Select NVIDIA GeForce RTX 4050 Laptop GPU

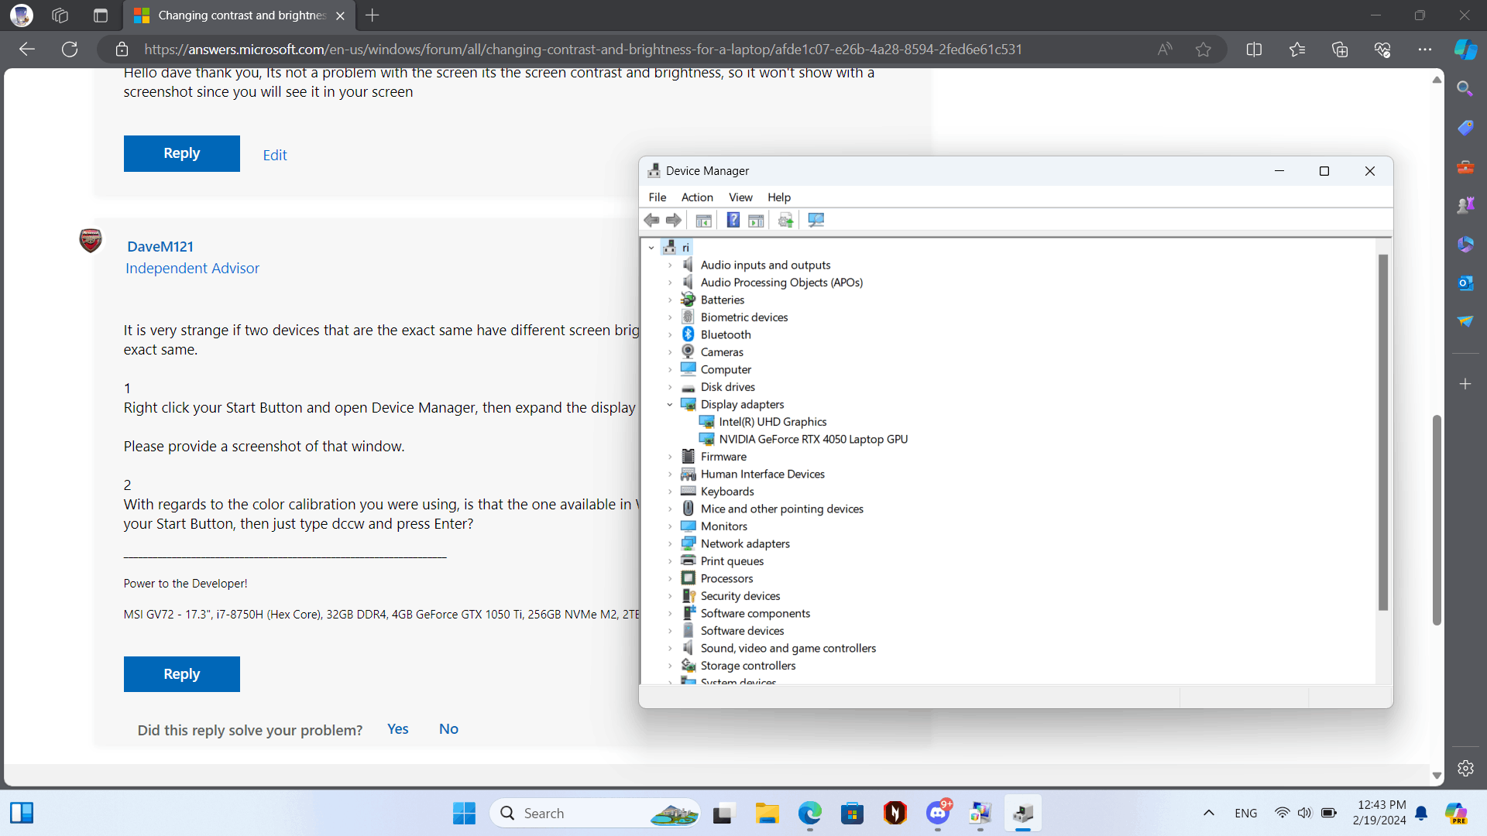pyautogui.click(x=812, y=439)
